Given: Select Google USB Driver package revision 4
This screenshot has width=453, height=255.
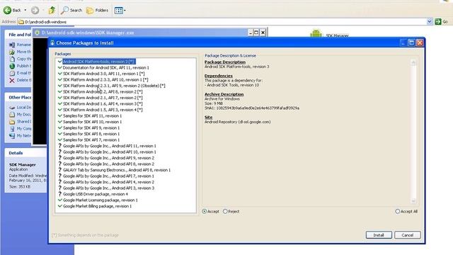Looking at the screenshot, I should point(96,194).
